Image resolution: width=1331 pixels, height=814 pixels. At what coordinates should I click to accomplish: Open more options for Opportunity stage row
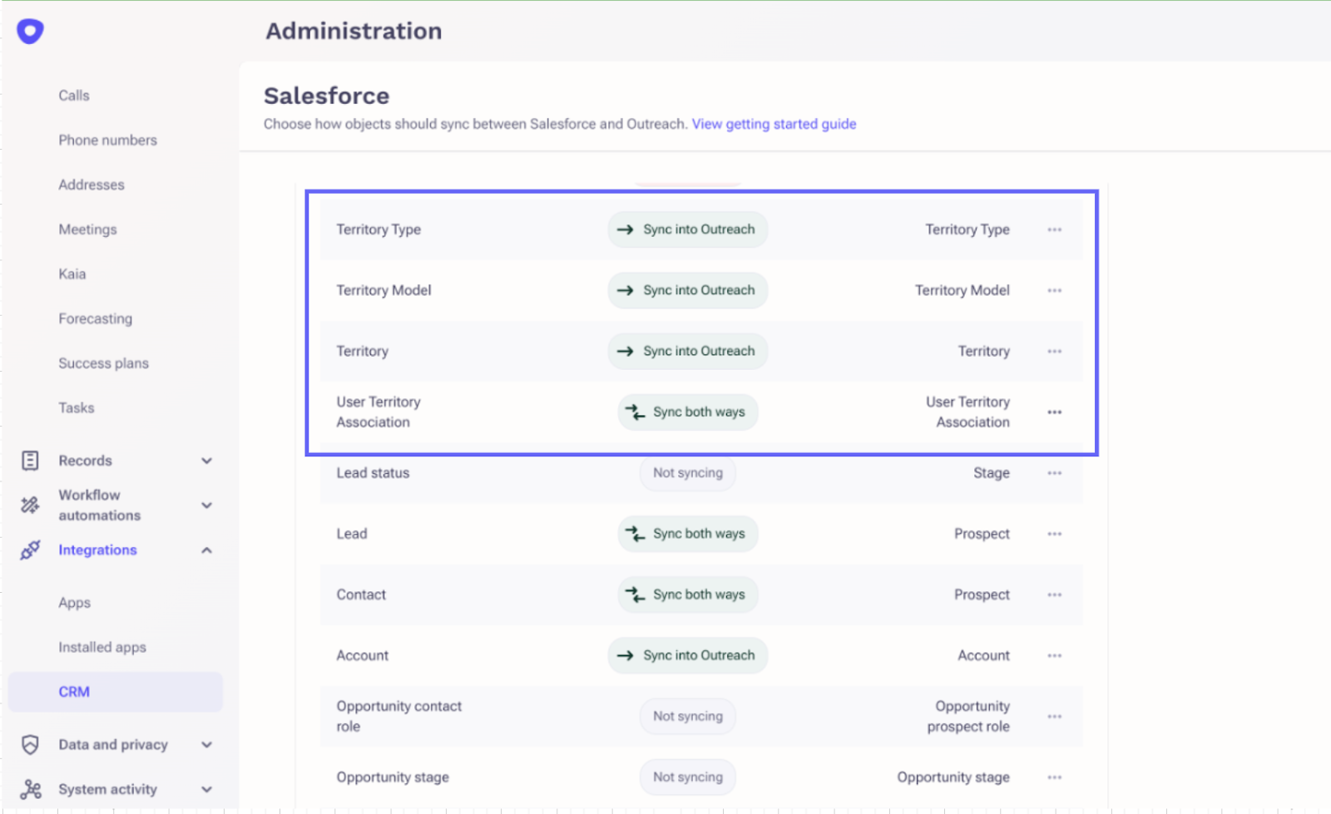point(1055,777)
